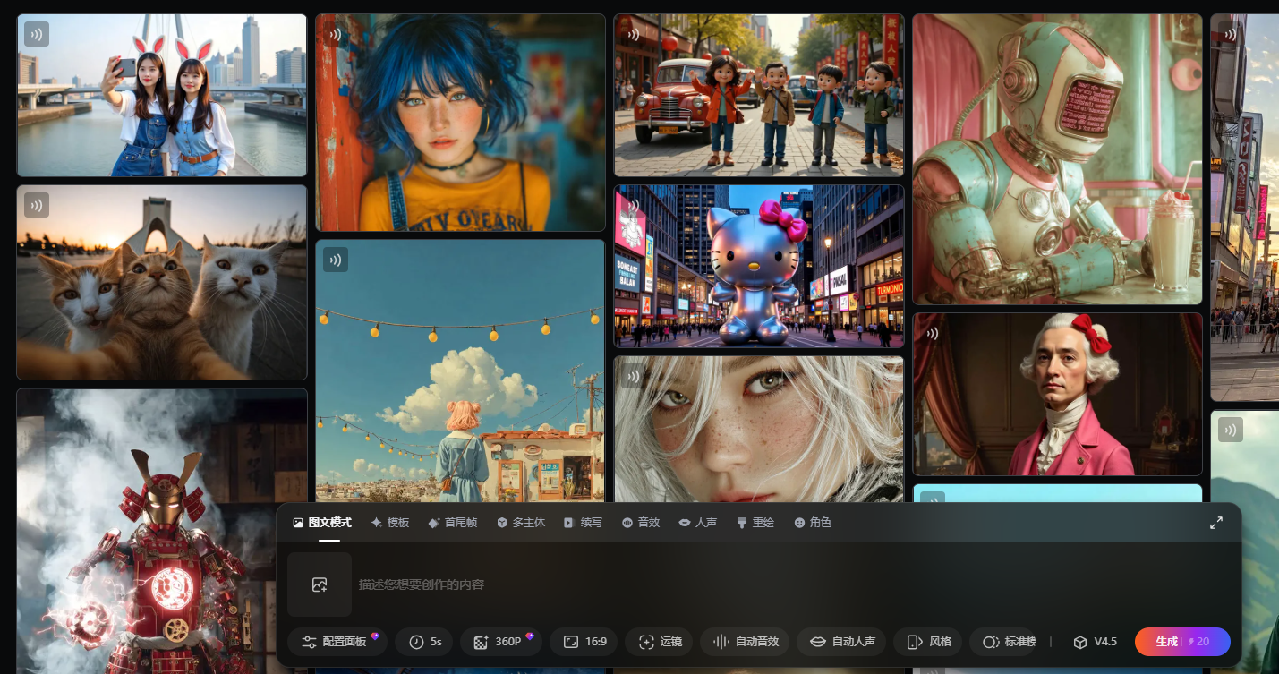Open the 5s duration dropdown
This screenshot has height=674, width=1279.
coord(424,642)
